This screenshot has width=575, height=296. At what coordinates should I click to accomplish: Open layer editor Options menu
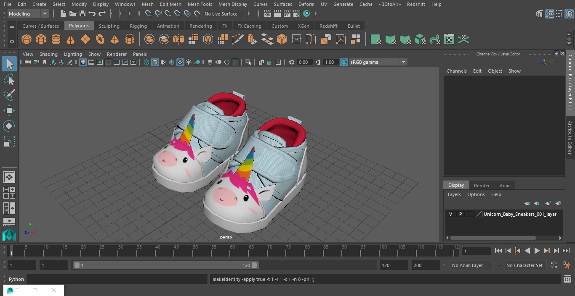[476, 194]
